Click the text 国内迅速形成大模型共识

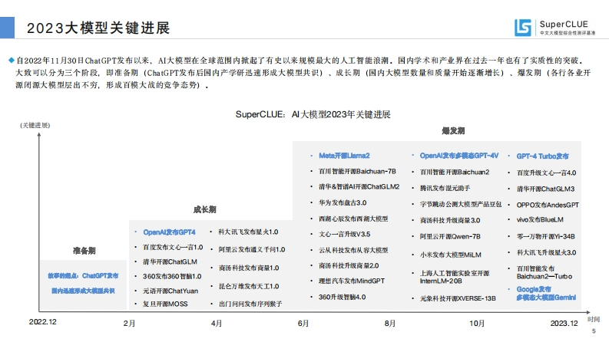click(x=83, y=291)
